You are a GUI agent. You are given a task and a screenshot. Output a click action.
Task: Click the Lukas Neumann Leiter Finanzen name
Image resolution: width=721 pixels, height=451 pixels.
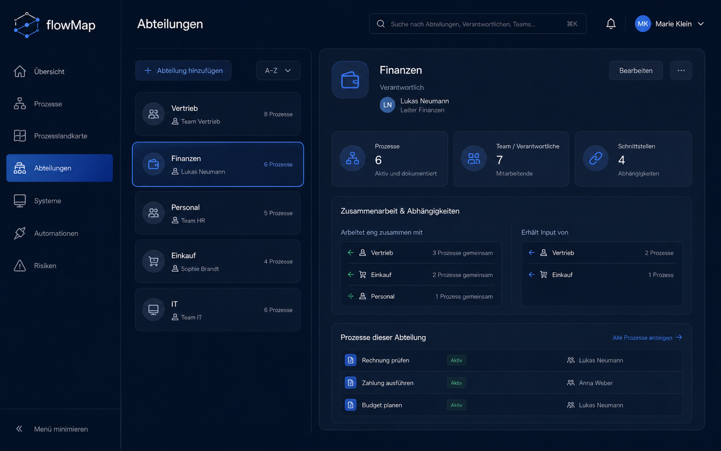425,101
